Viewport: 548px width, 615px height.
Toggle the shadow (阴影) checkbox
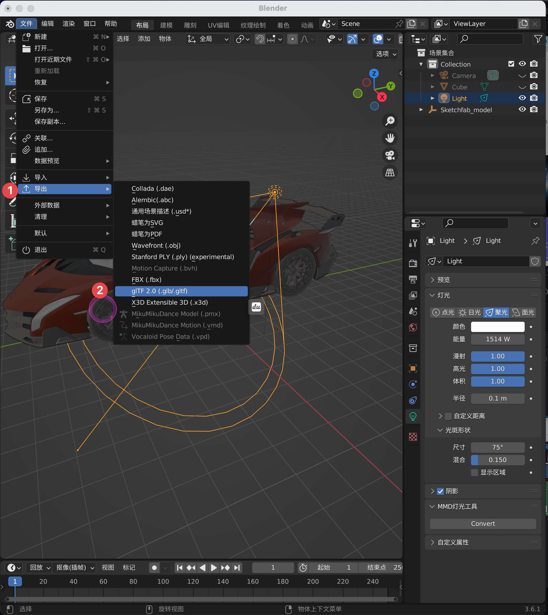click(440, 491)
